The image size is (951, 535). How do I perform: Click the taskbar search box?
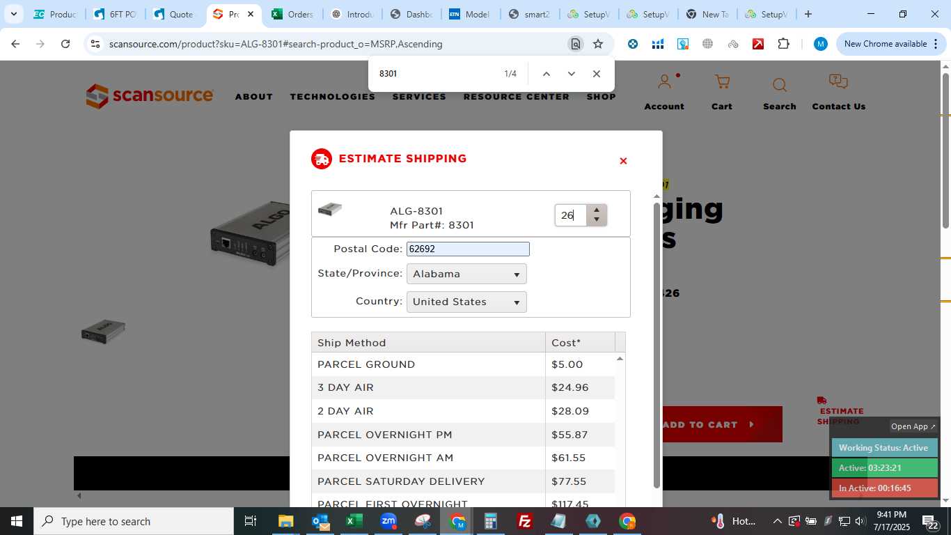tap(134, 521)
